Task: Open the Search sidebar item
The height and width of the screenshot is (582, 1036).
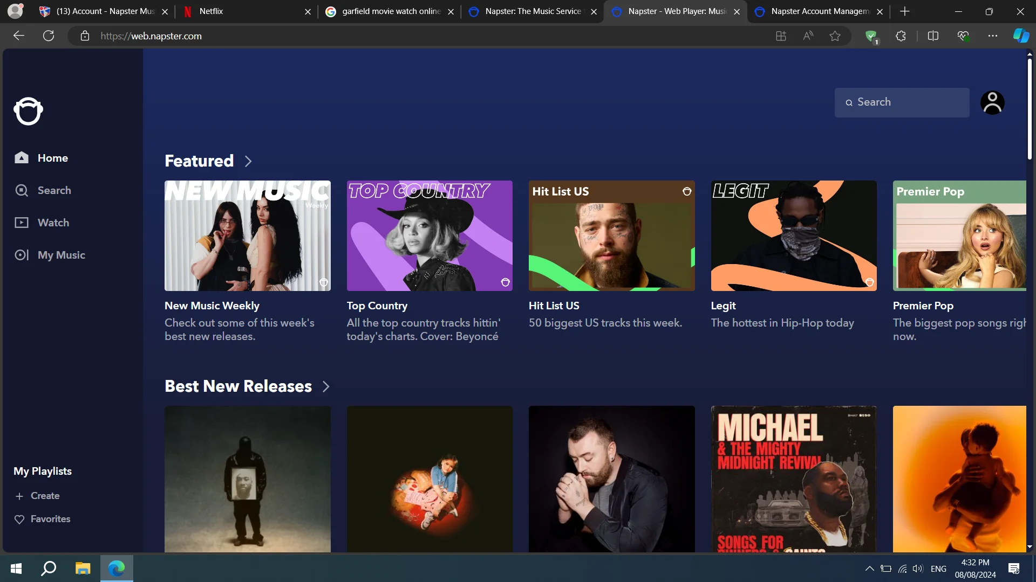Action: point(43,190)
